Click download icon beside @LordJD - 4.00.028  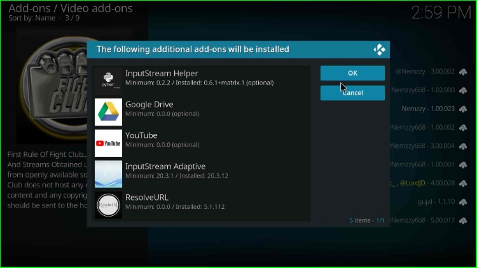463,184
